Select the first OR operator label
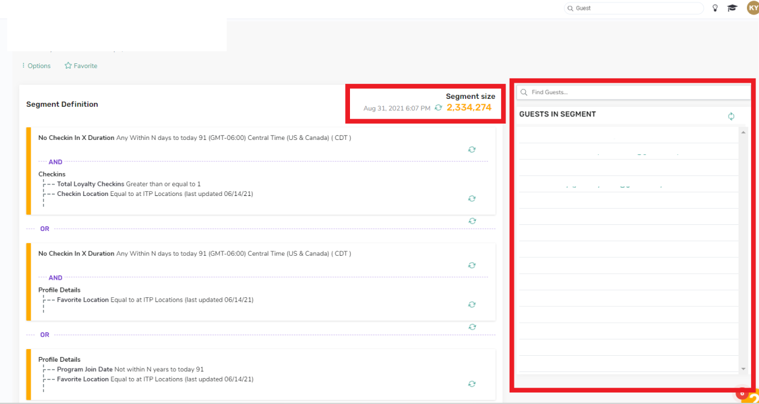This screenshot has height=404, width=759. 44,229
